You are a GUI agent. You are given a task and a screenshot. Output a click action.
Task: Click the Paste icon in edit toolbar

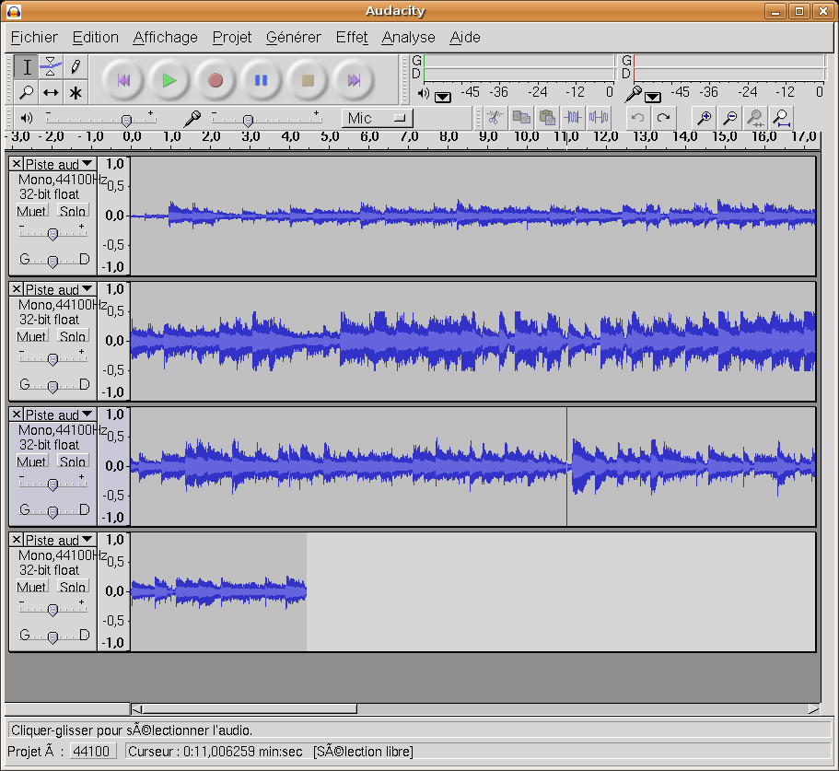547,117
